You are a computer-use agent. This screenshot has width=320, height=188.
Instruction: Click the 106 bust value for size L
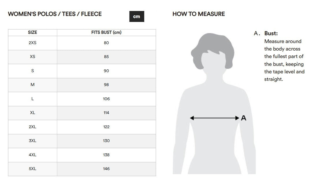pos(106,99)
